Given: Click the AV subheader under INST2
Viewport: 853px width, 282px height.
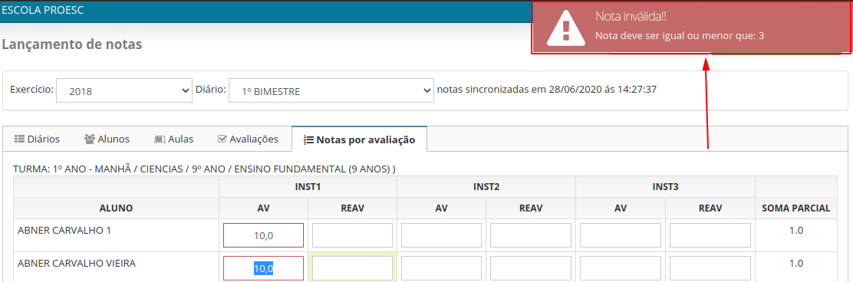Looking at the screenshot, I should pos(441,208).
